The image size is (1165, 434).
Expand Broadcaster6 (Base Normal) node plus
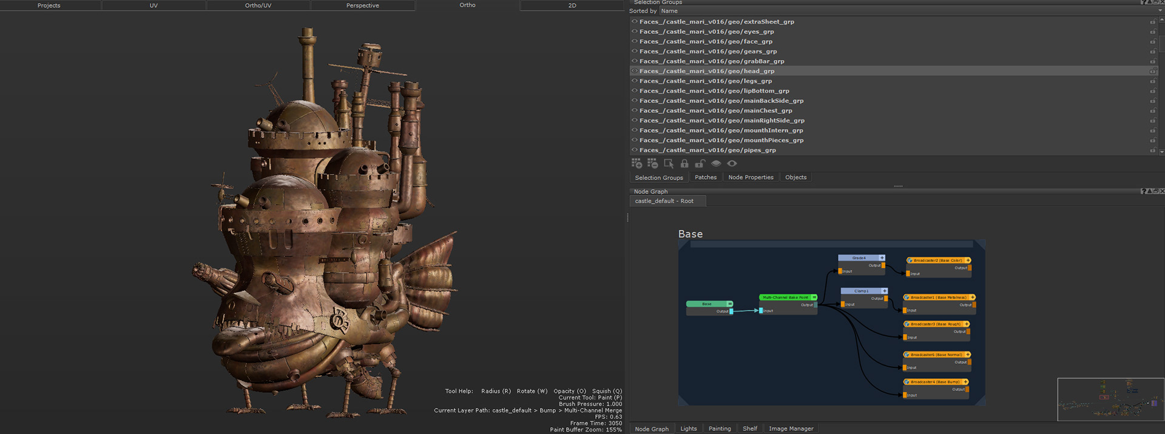click(968, 355)
